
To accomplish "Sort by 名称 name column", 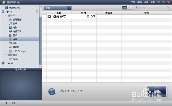I will point(59,13).
